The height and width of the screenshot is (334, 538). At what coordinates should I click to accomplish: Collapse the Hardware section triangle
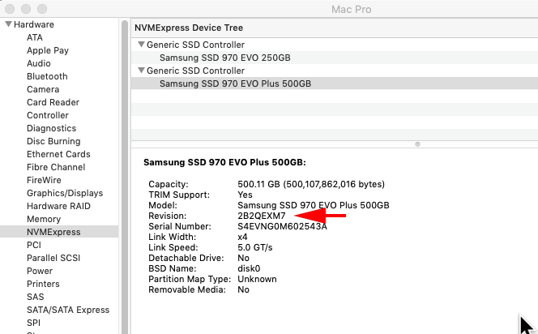click(9, 24)
